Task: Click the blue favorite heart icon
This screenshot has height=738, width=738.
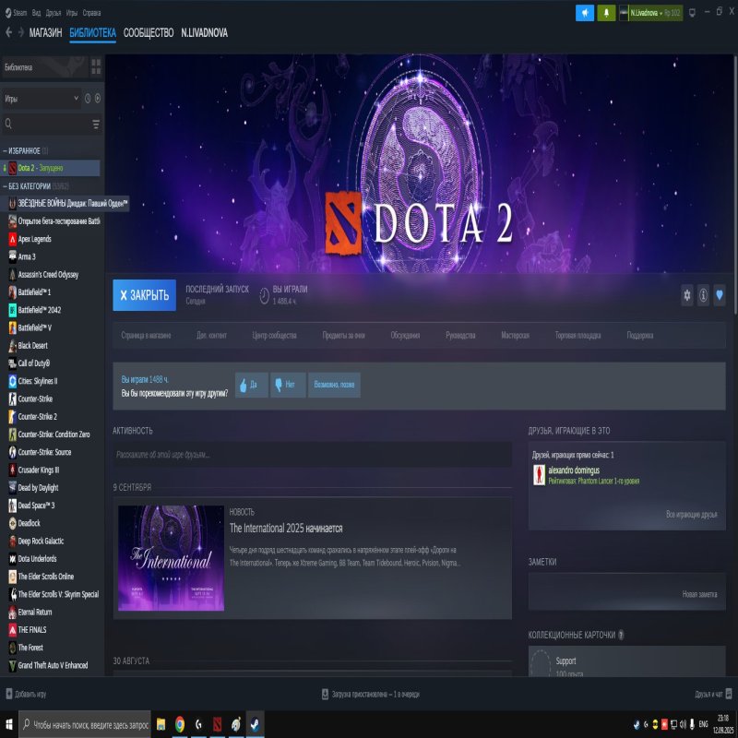Action: pos(721,295)
